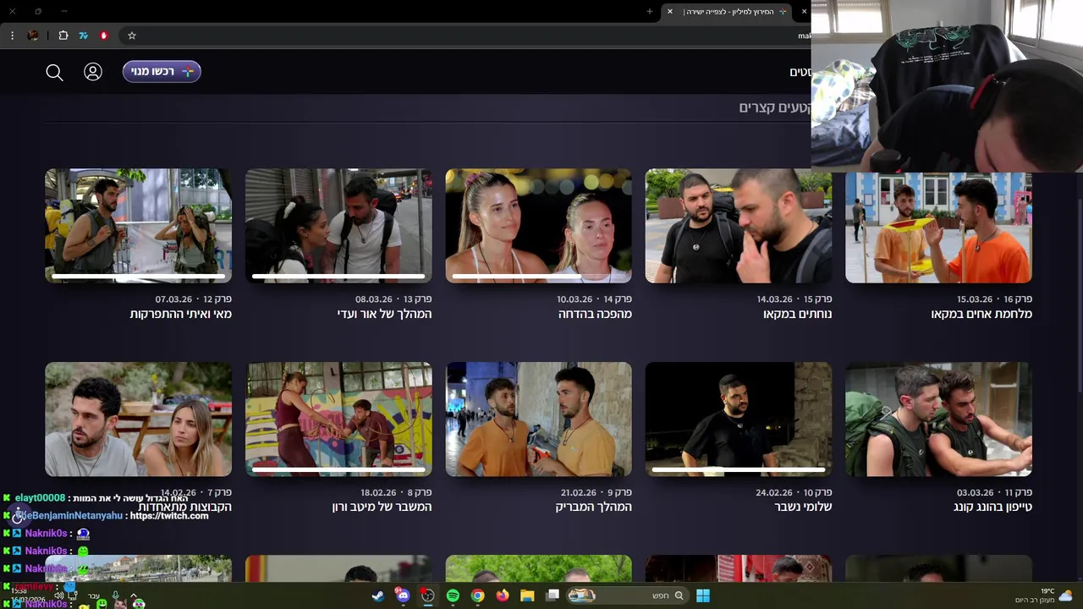
Task: Click the title מאי ואיתי ההתפרקות
Action: click(180, 314)
